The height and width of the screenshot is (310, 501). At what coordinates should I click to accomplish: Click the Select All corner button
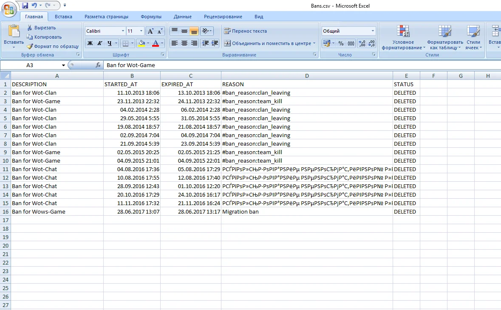6,76
